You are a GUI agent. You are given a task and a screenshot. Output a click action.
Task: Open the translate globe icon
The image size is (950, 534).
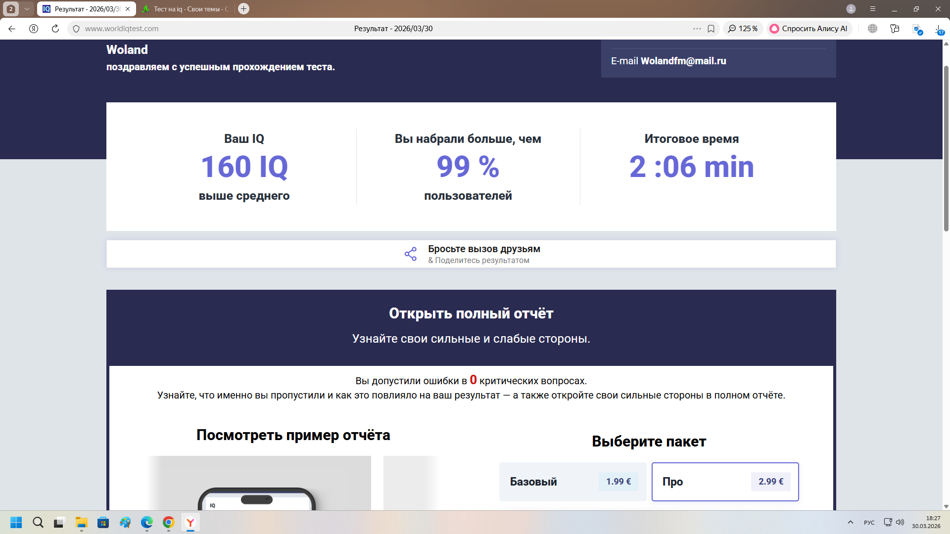click(x=872, y=28)
